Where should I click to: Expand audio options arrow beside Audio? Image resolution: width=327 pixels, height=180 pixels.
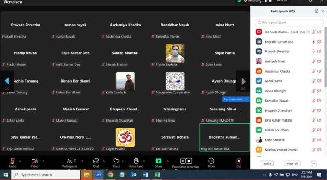pos(20,161)
